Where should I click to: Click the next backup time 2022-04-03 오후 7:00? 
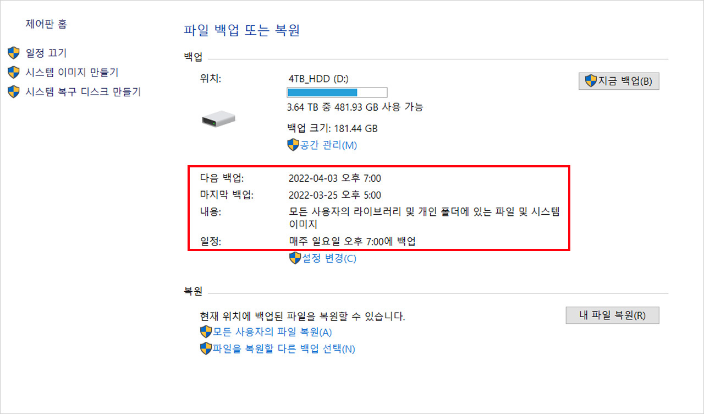(x=334, y=178)
